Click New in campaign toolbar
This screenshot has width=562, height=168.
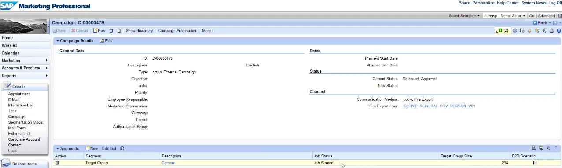(99, 31)
